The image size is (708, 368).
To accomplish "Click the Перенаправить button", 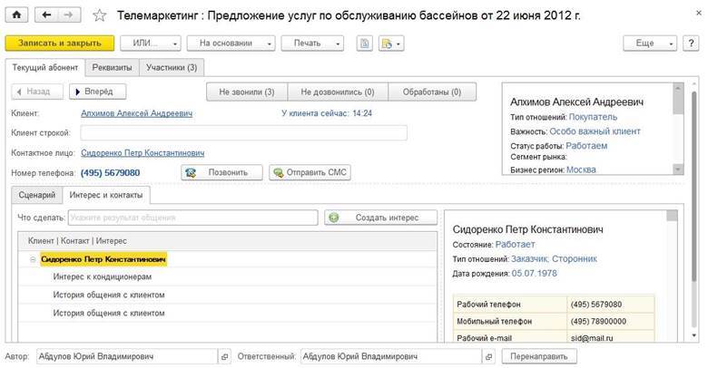I will click(539, 357).
